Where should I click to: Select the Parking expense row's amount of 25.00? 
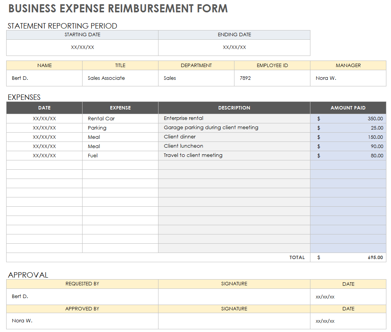click(348, 128)
